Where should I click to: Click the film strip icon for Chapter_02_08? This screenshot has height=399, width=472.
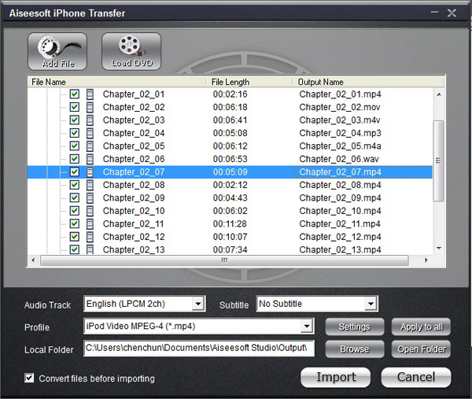[90, 185]
